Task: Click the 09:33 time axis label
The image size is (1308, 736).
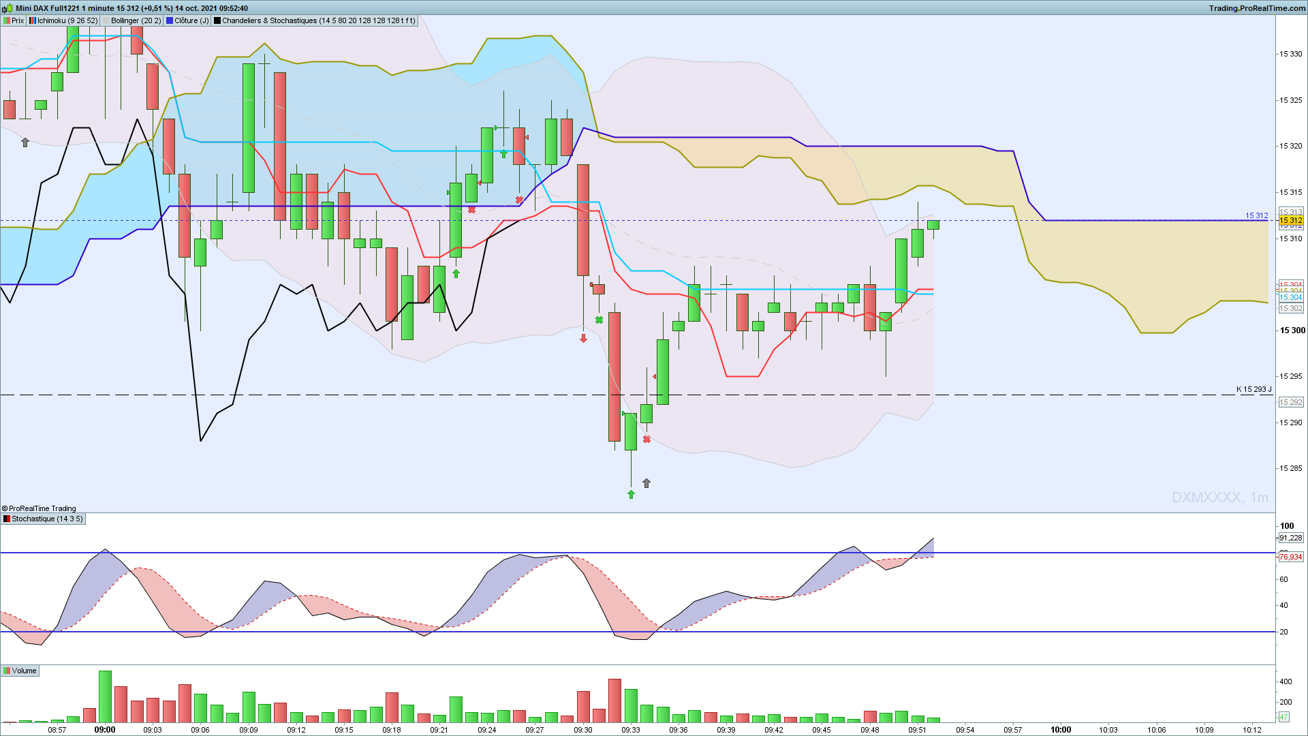Action: pos(631,730)
